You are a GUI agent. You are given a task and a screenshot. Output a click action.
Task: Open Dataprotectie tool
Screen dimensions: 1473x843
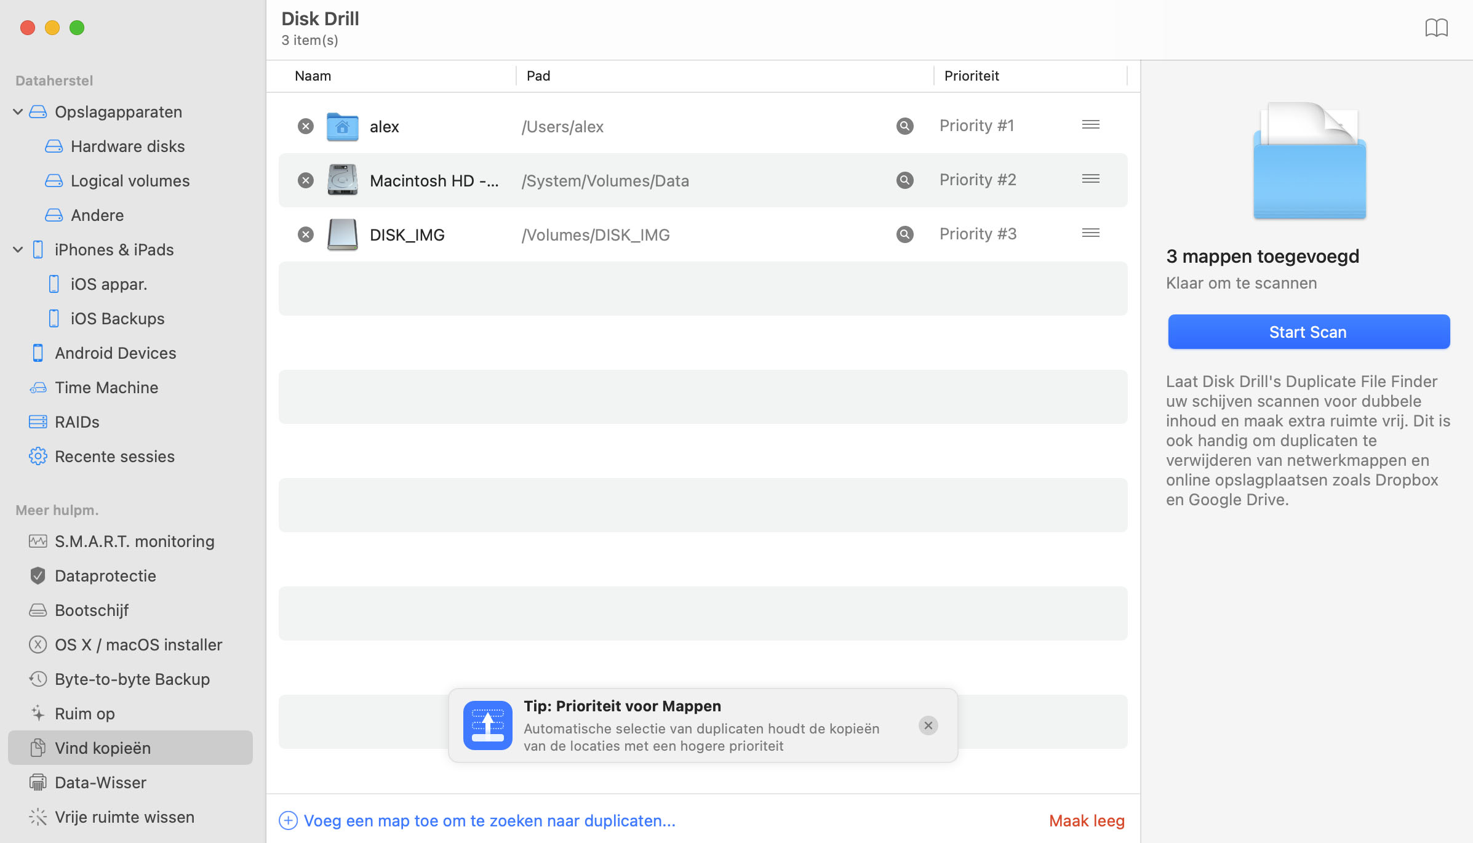(x=105, y=576)
